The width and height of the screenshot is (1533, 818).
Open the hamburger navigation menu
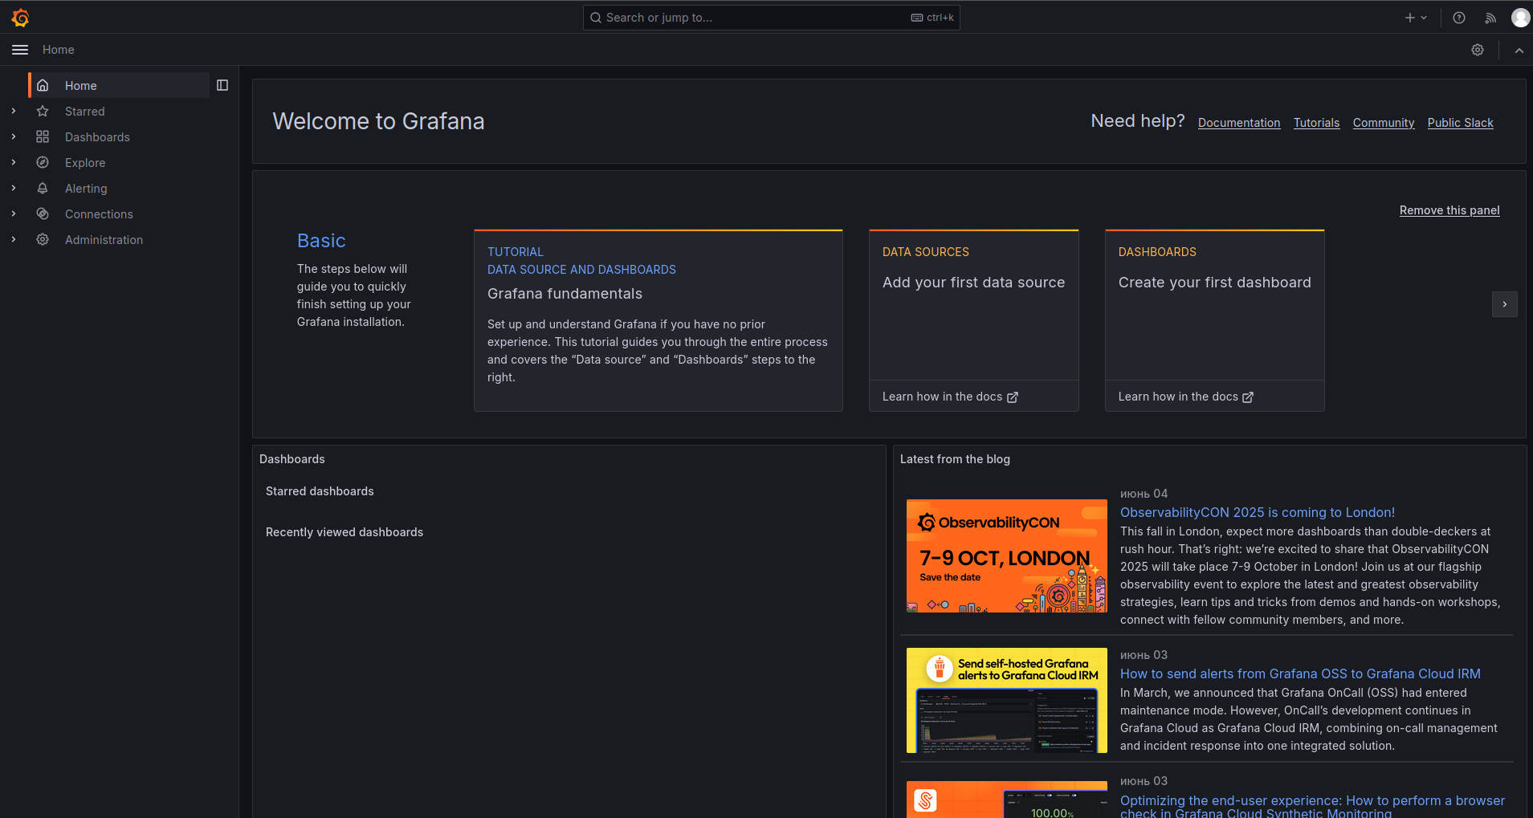point(19,49)
